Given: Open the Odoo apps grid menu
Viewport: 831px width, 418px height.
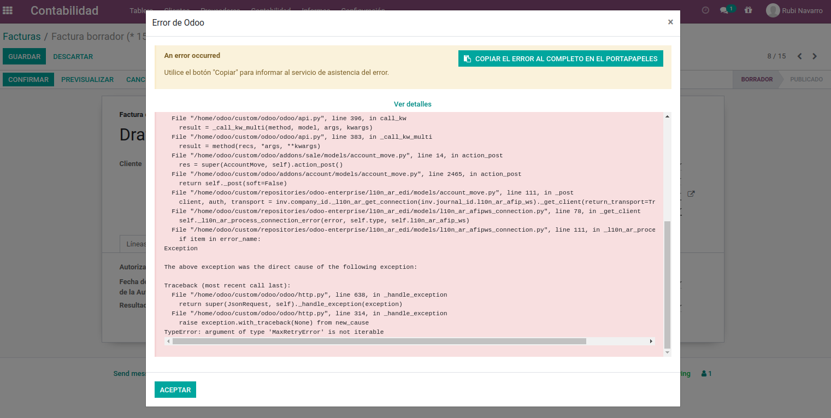Looking at the screenshot, I should point(8,10).
